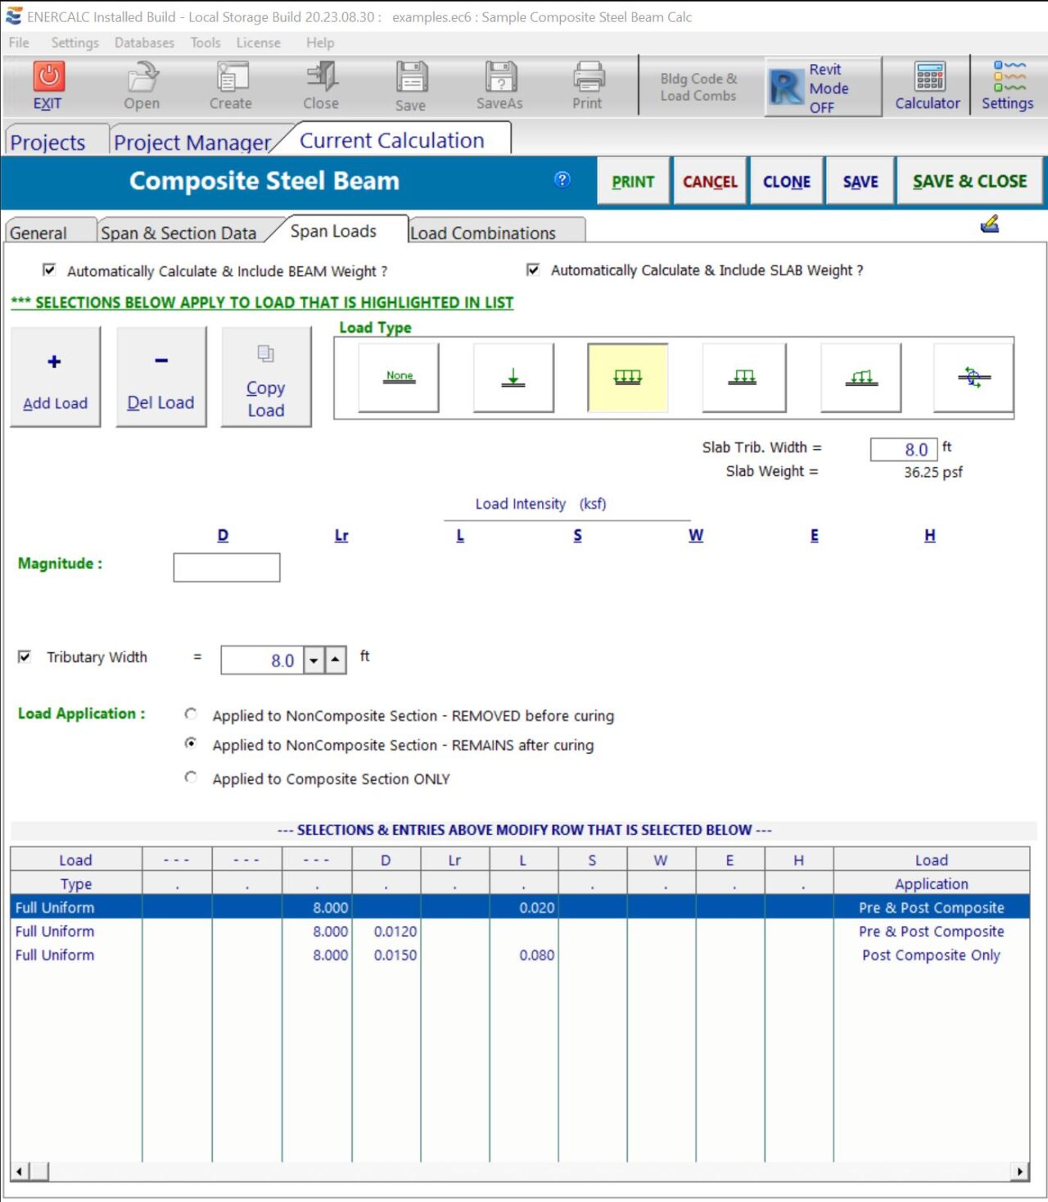The image size is (1048, 1202).
Task: Switch to the Load Combinations tab
Action: point(483,234)
